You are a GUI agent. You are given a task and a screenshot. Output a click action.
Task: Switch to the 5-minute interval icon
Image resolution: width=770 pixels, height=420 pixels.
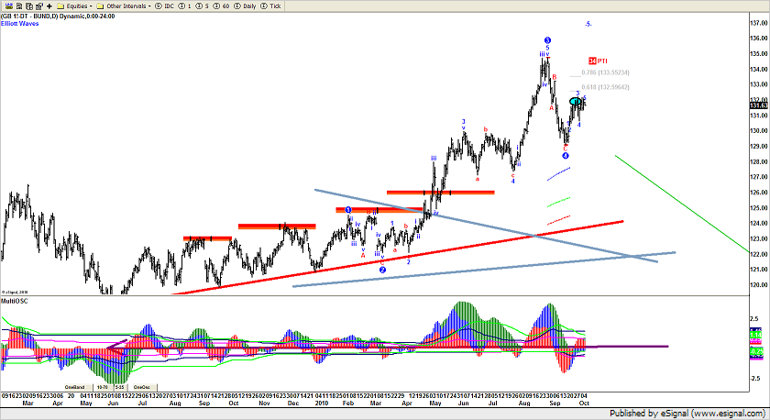203,6
